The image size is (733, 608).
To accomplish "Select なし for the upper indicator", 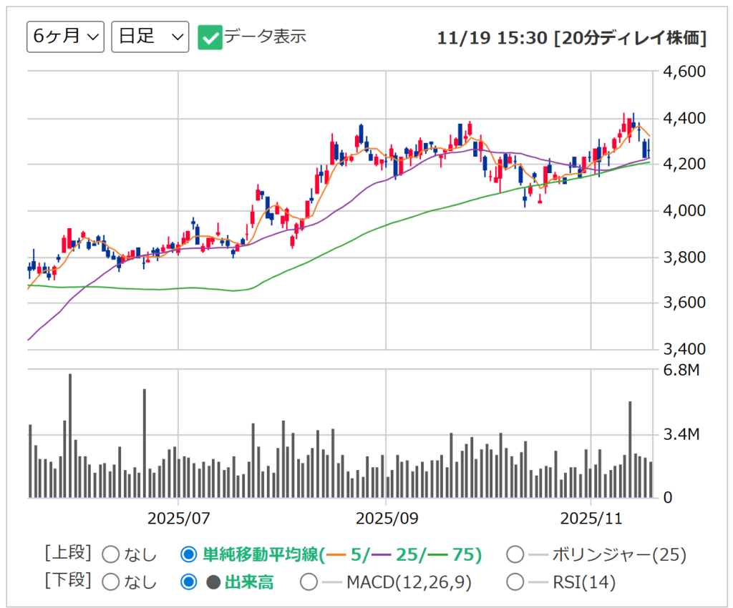I will click(x=111, y=553).
